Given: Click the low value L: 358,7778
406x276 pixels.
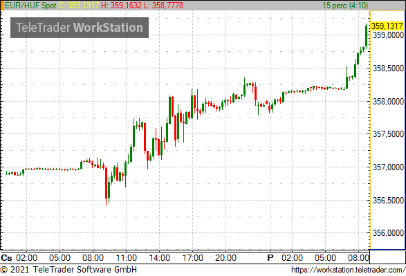Looking at the screenshot, I should pos(163,6).
